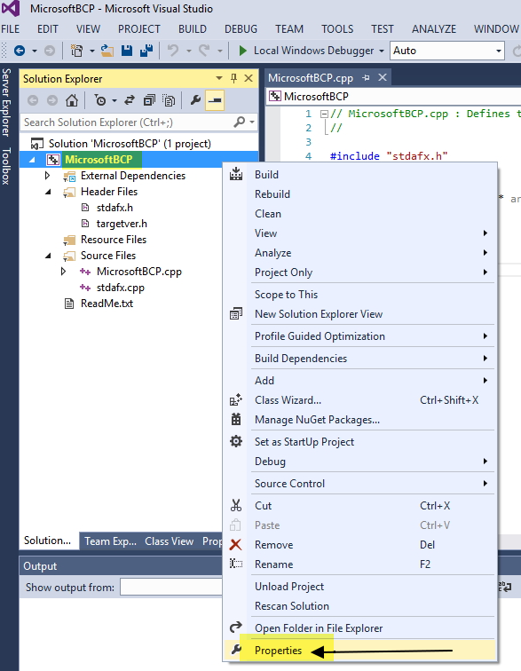Click Show output from dropdown box

171,587
